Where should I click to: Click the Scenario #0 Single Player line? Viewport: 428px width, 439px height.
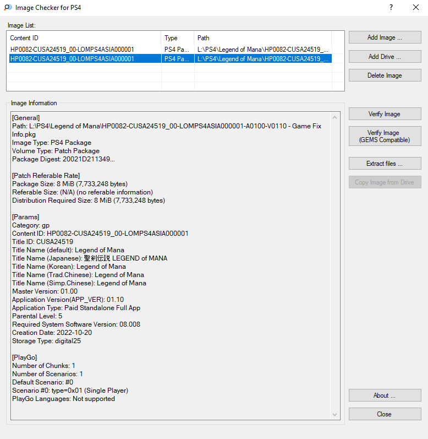(x=70, y=391)
